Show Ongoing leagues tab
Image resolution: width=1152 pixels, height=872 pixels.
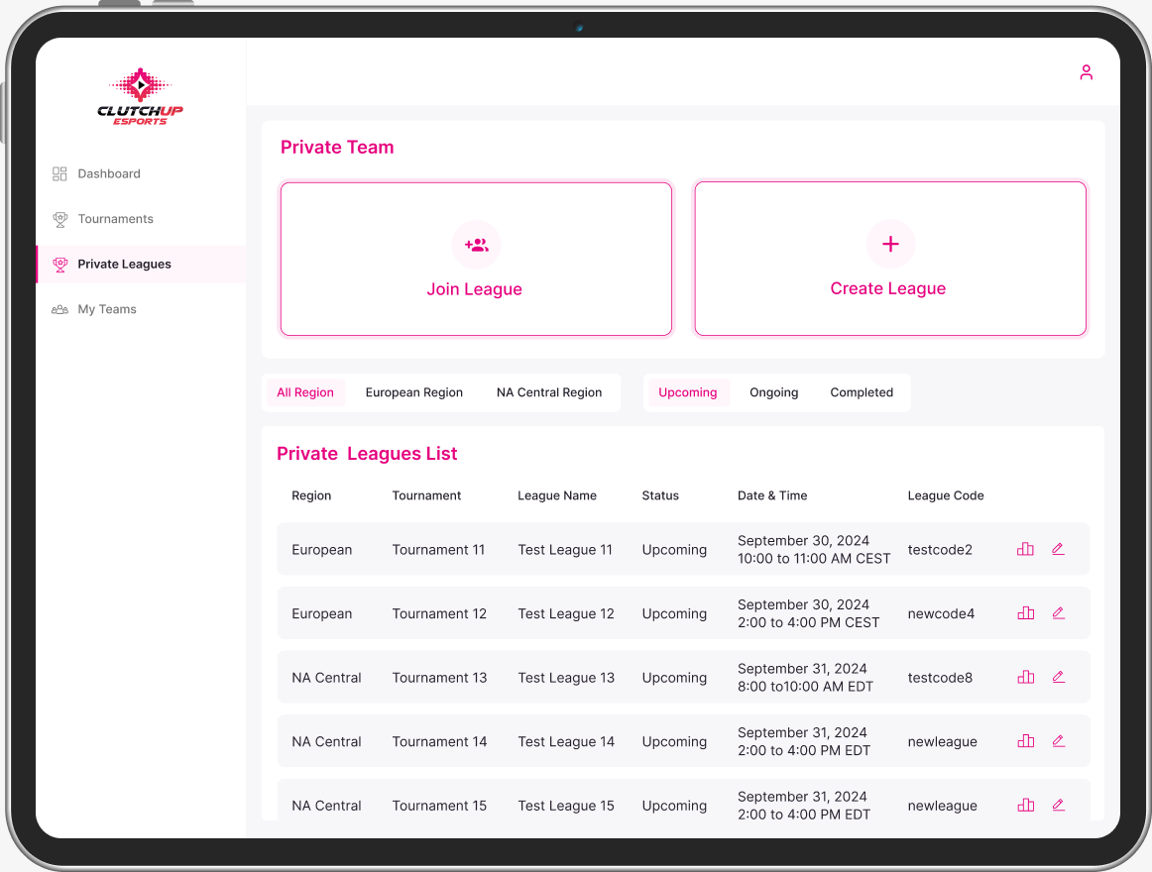pyautogui.click(x=773, y=392)
